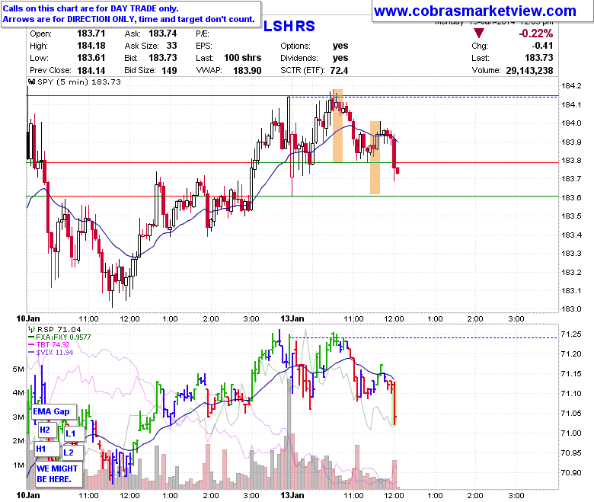Click the Options yes value

tap(340, 46)
